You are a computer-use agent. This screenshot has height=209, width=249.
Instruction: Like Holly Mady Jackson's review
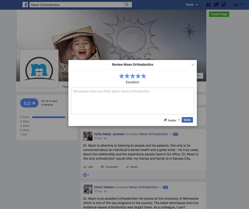coord(89,167)
